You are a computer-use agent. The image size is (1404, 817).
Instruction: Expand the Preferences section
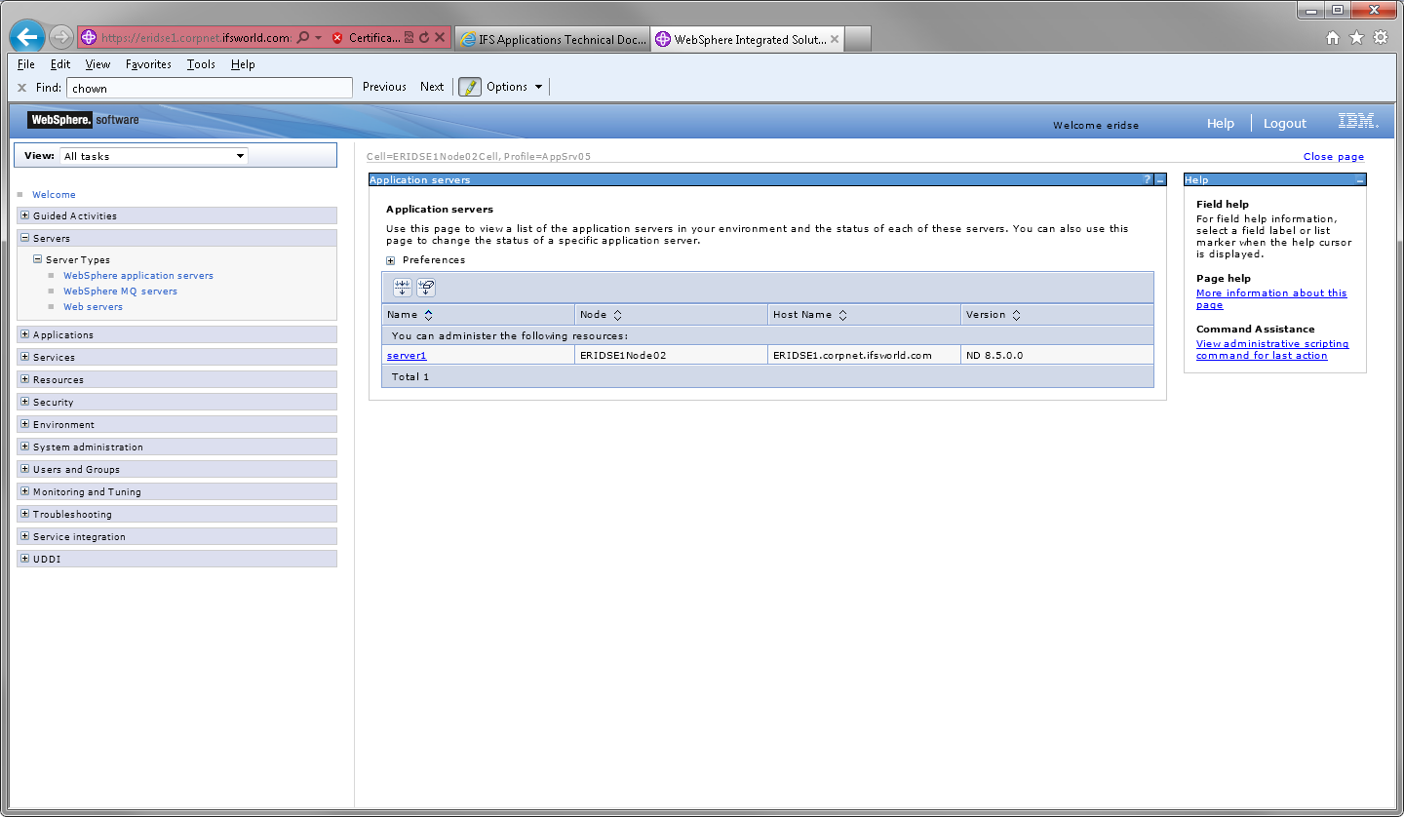pyautogui.click(x=391, y=259)
